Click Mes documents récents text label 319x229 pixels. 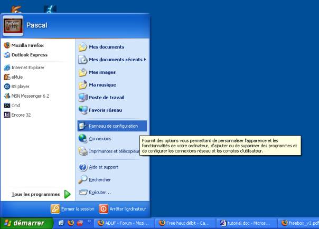116,60
